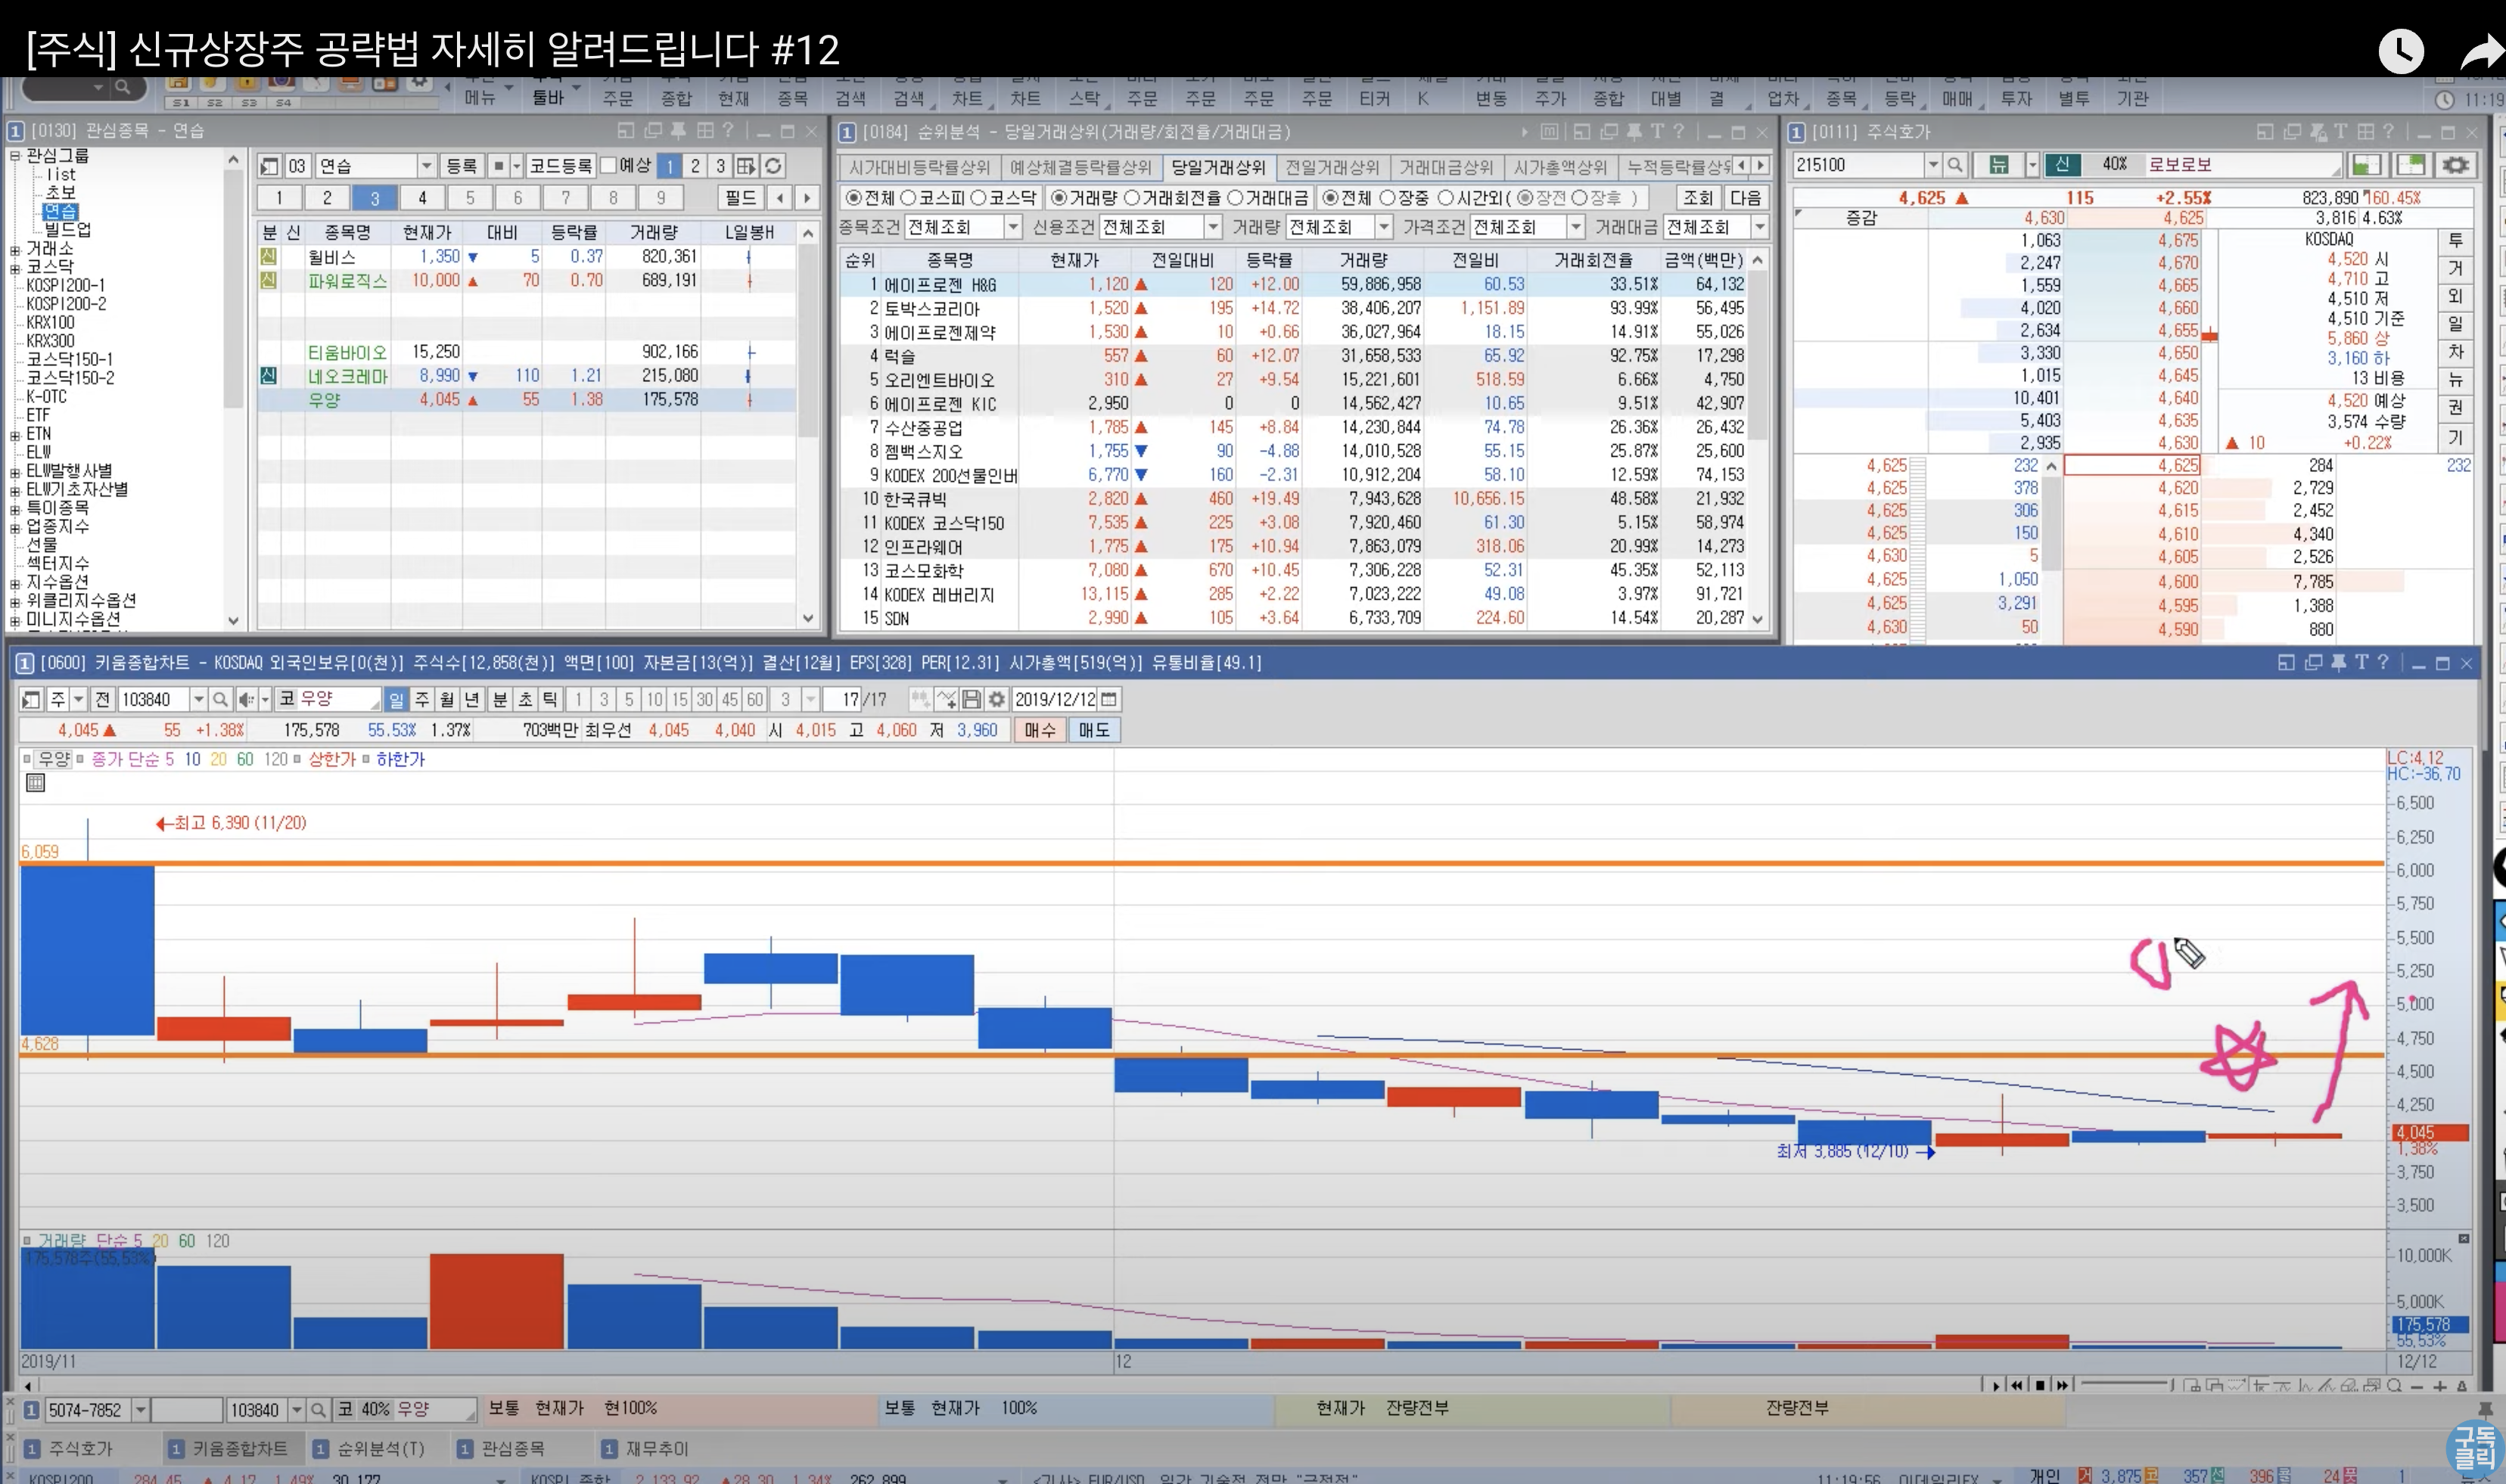Select the 거래대금 radio button

click(1236, 198)
